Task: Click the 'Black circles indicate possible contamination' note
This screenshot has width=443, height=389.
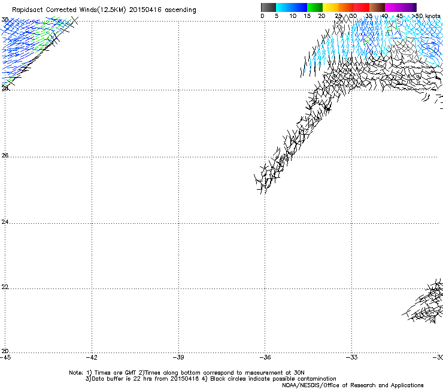Action: [x=273, y=379]
